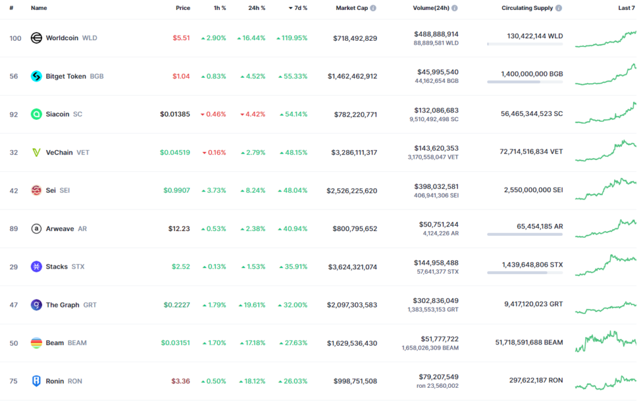Open Stacks STX coin page
Screen dimensions: 643x401
point(65,267)
